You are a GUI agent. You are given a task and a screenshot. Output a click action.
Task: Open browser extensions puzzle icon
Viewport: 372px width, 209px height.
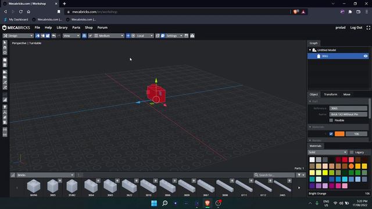pyautogui.click(x=350, y=12)
